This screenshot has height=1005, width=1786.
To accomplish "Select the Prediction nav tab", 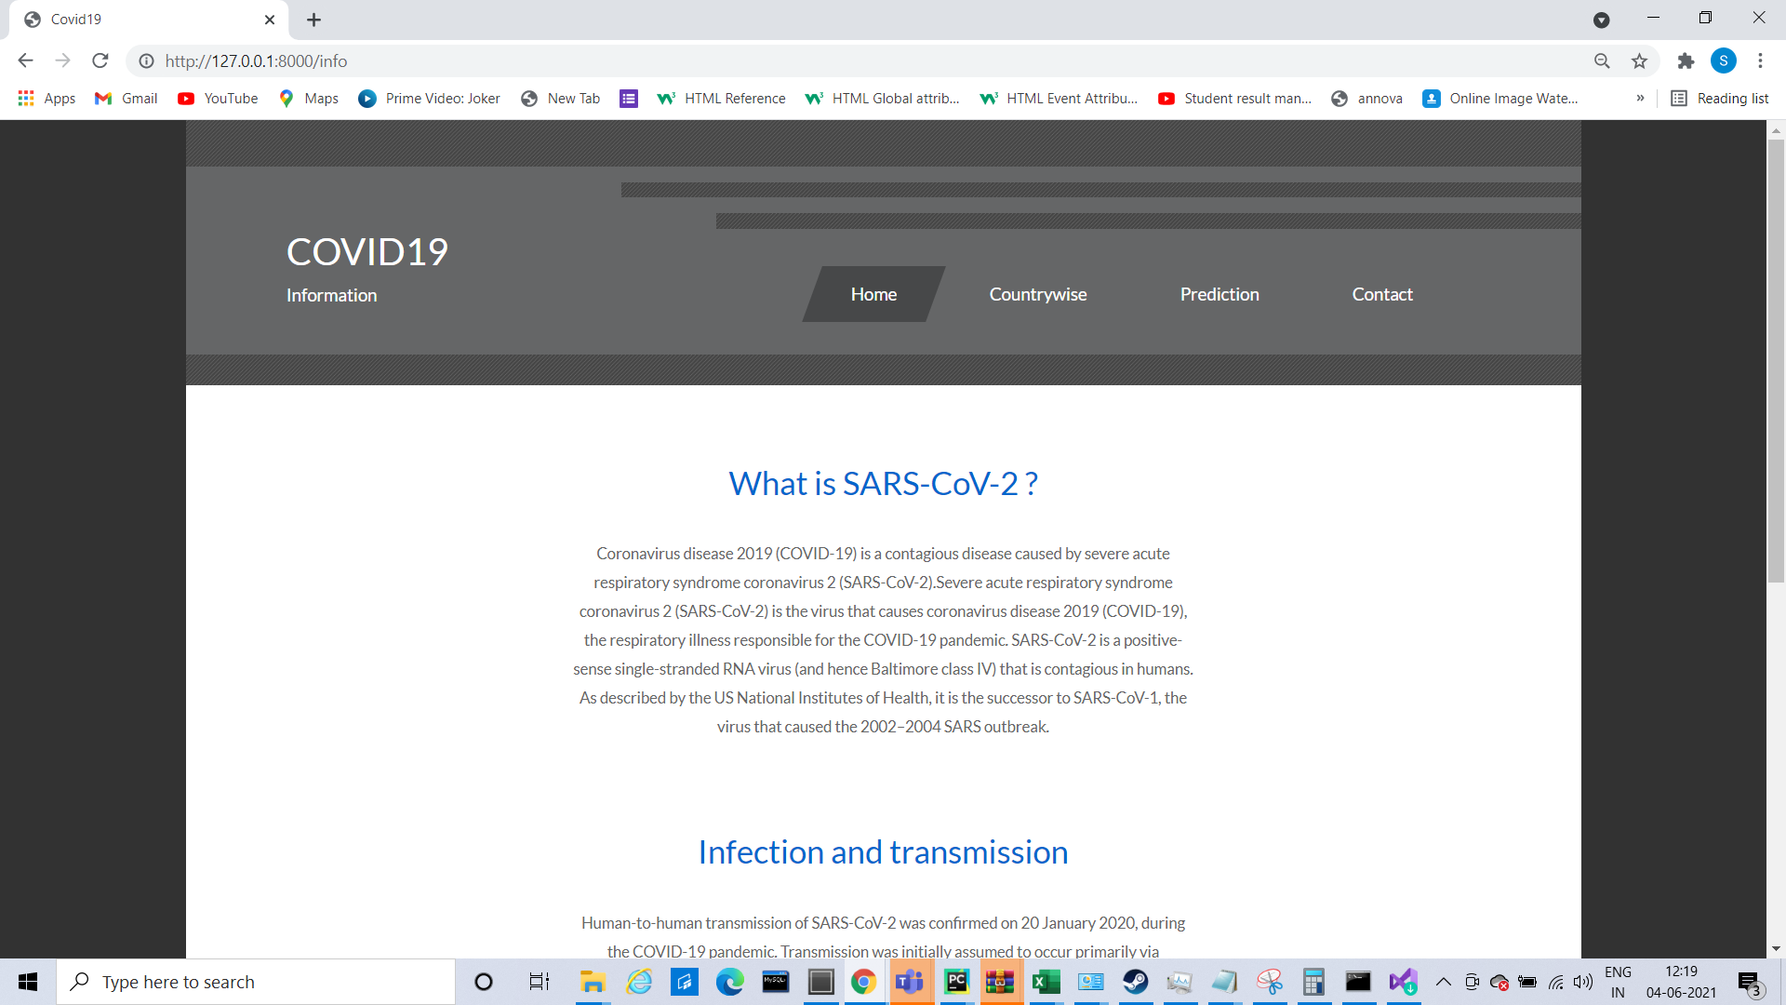I will pos(1219,294).
